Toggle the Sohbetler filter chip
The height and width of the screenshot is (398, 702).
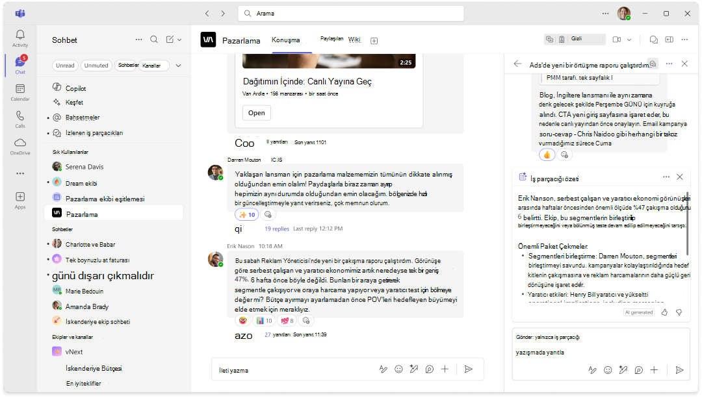click(127, 66)
